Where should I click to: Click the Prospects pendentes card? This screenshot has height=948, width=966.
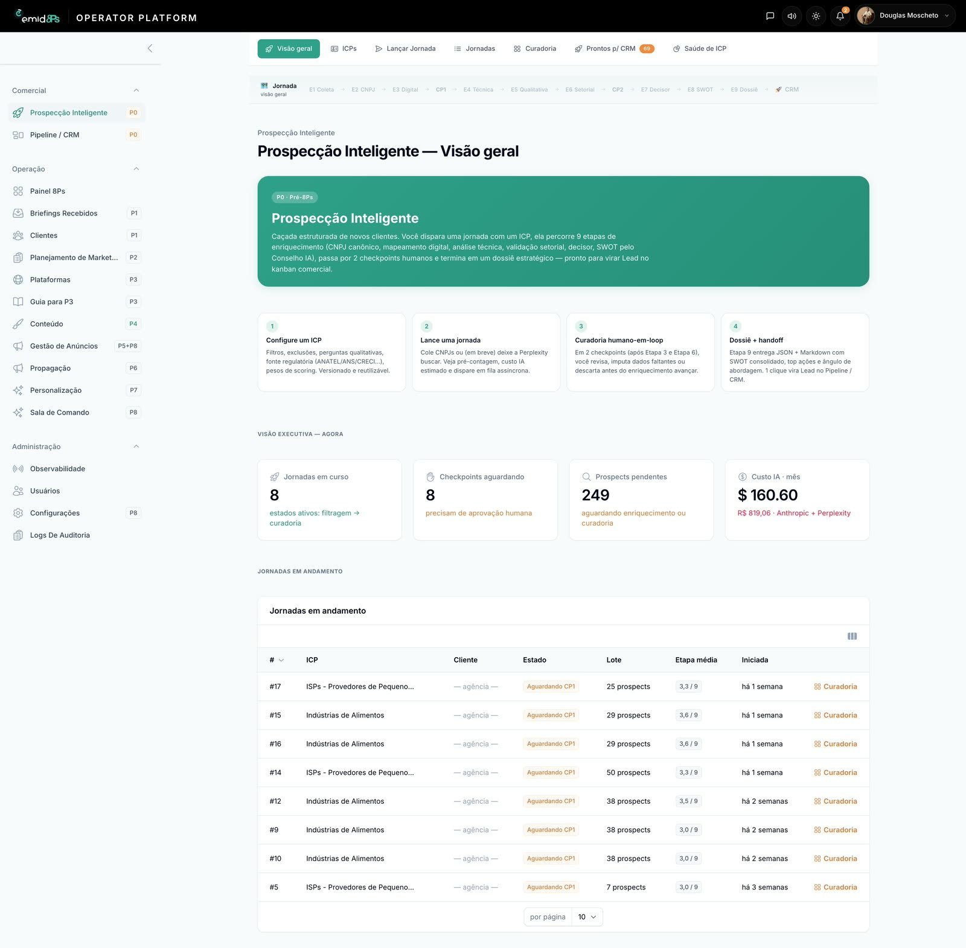pos(641,500)
